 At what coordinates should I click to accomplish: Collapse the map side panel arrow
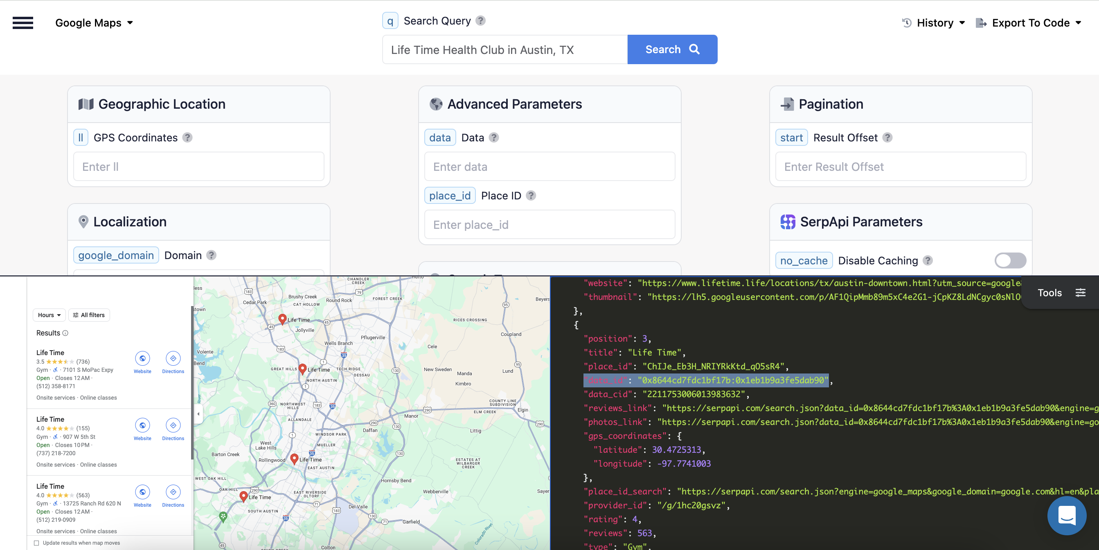tap(198, 414)
